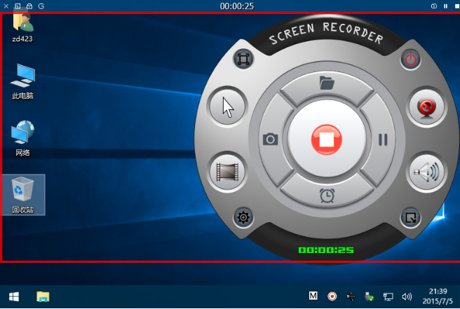Open File Explorer from the taskbar
This screenshot has height=309, width=460.
click(x=43, y=296)
